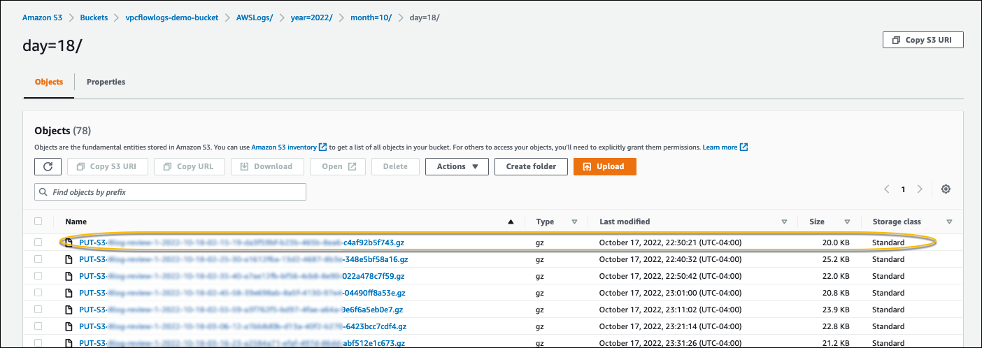
Task: Sort by Storage class column arrow
Action: pos(949,222)
